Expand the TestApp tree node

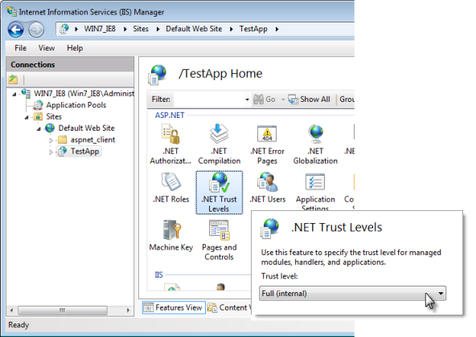51,152
